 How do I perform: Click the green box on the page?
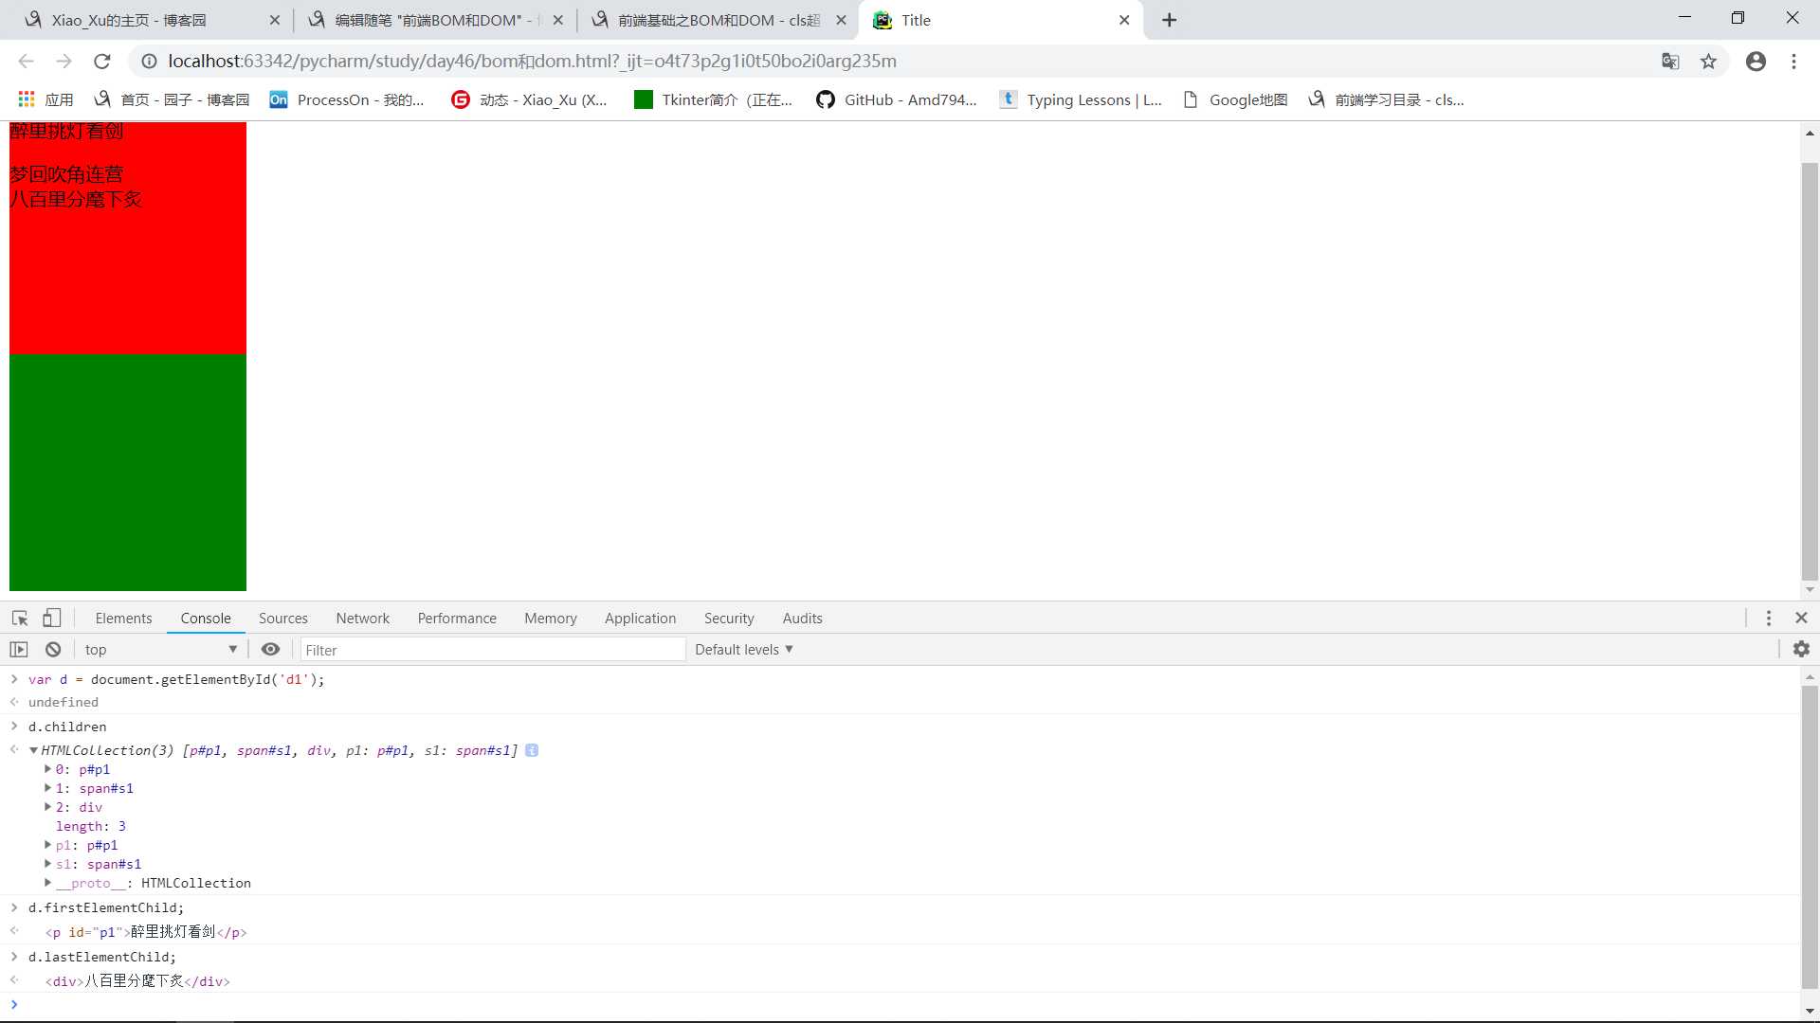coord(128,473)
